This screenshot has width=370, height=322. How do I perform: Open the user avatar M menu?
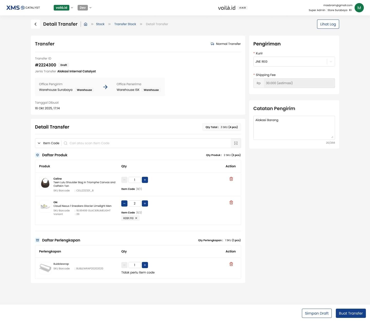[359, 8]
